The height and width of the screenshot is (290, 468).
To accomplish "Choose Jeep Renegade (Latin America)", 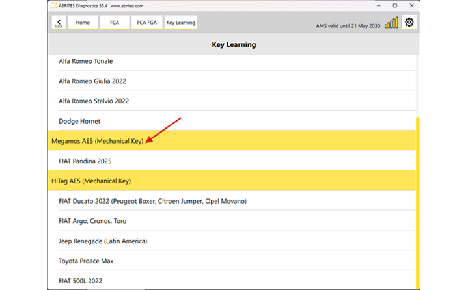I will 103,241.
